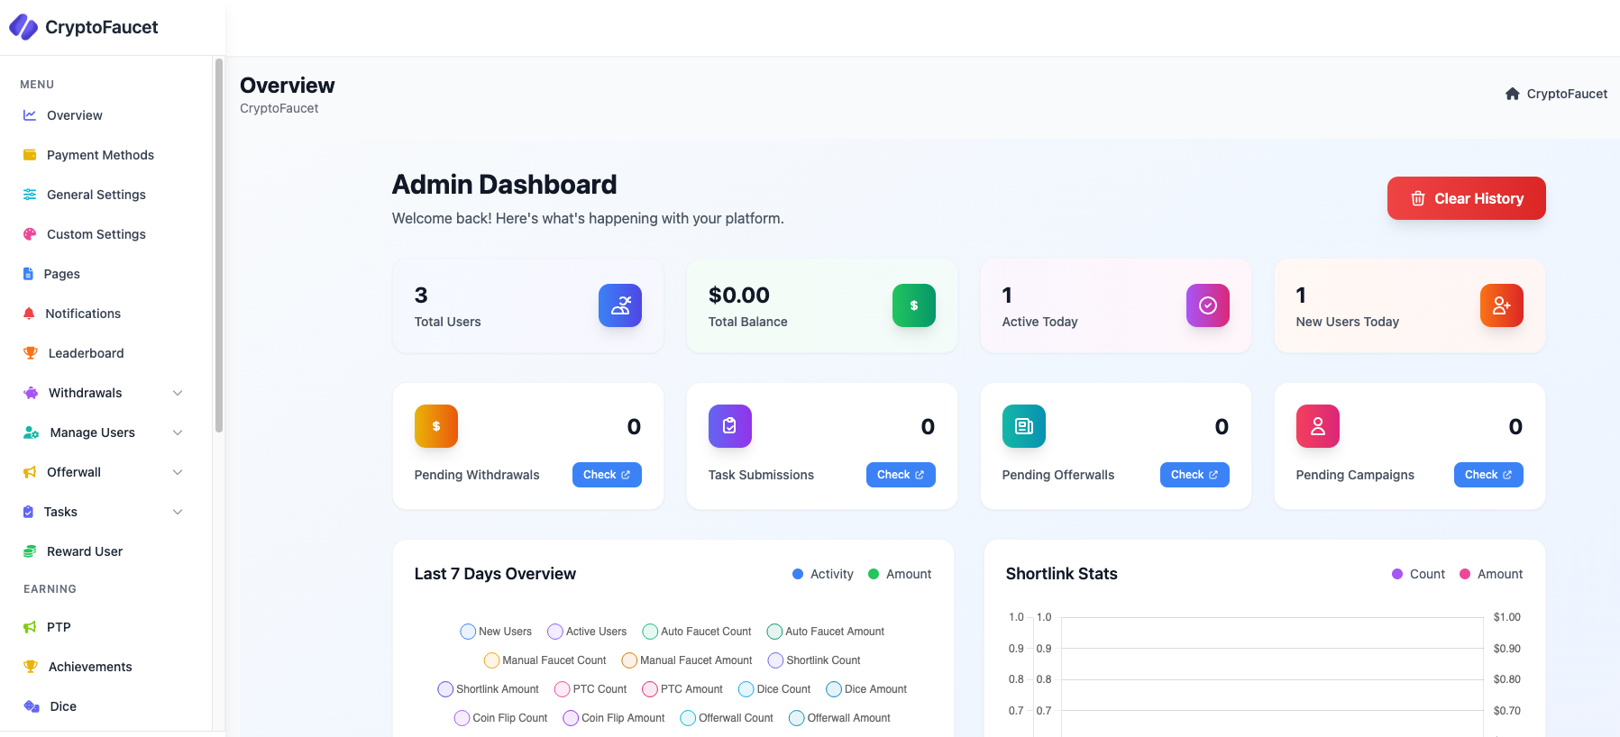This screenshot has width=1620, height=737.
Task: Click the Reward User coins icon
Action: point(30,551)
